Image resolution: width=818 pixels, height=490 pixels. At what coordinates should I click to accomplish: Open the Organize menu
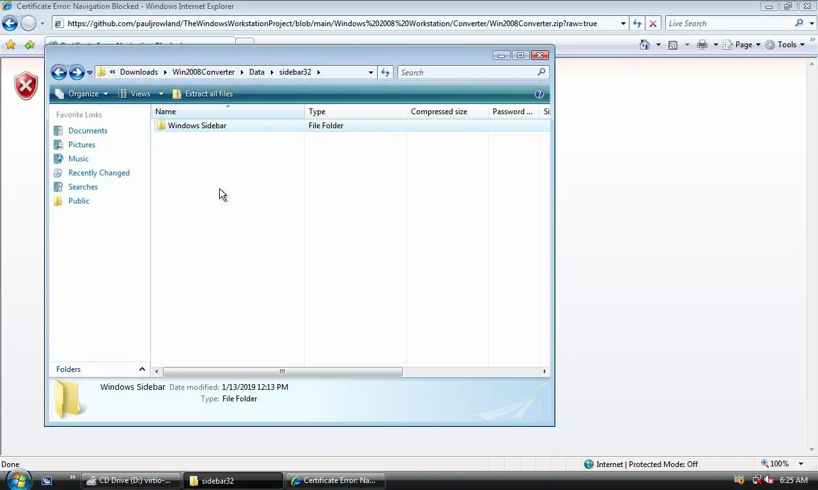pyautogui.click(x=82, y=94)
